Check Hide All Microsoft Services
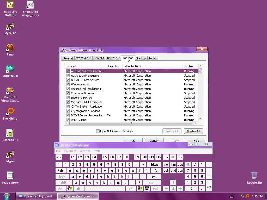Viewport: 267px width, 200px height. [x=98, y=131]
